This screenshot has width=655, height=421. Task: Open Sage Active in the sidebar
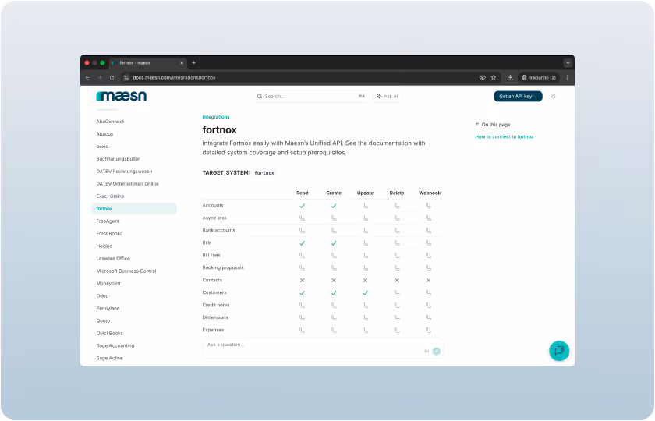(109, 359)
